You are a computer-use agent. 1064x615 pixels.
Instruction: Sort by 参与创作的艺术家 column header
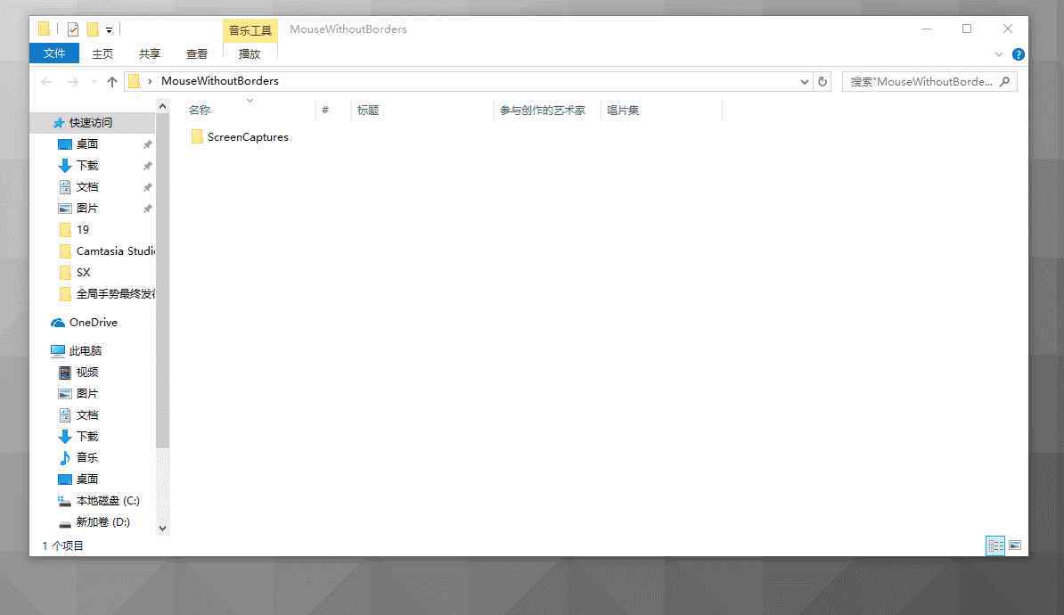542,110
